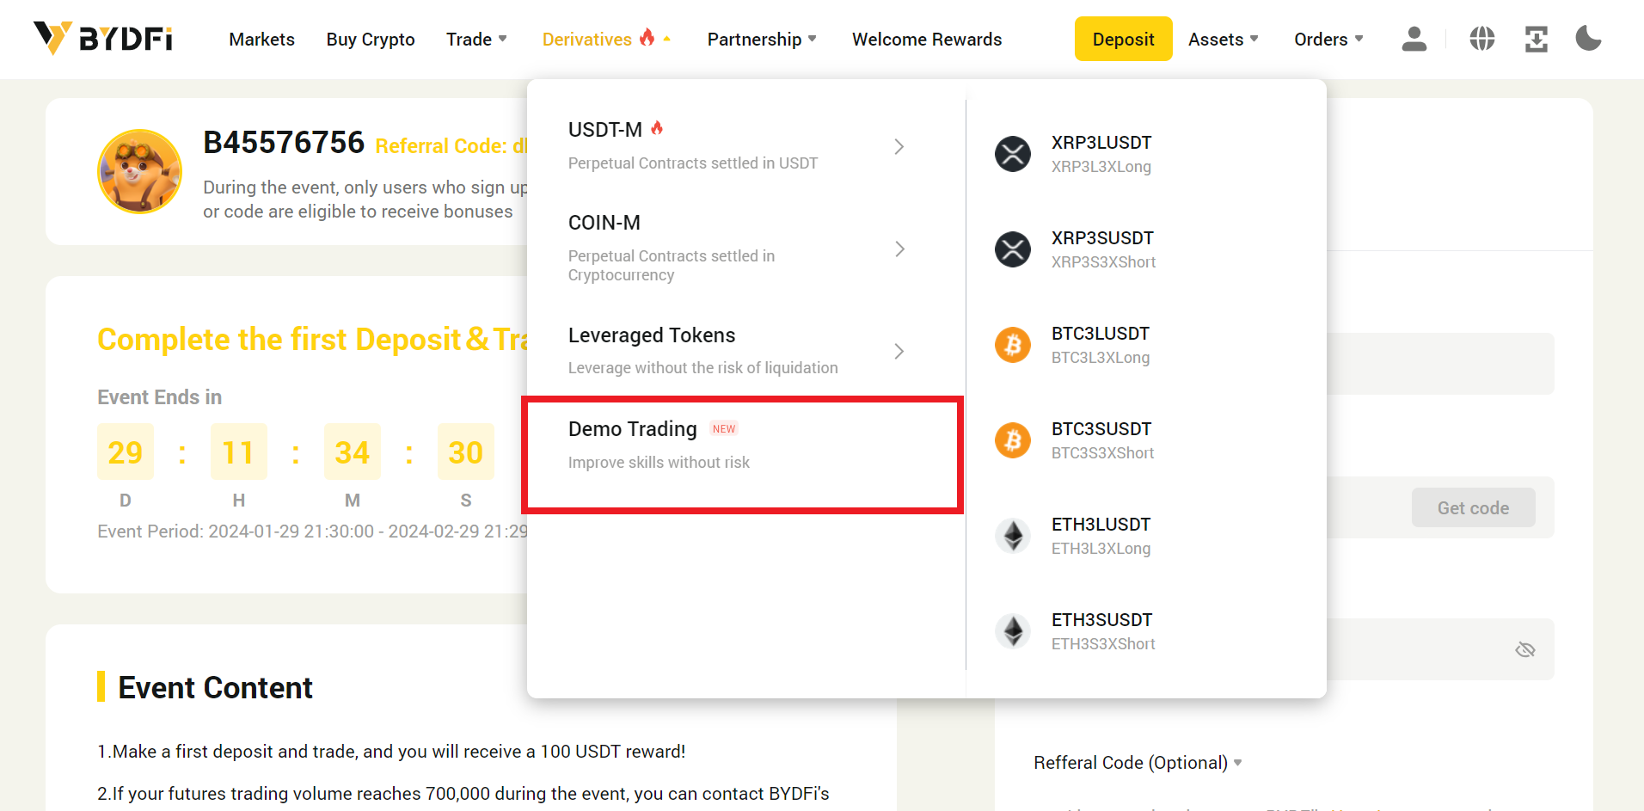Expand the Leveraged Tokens submenu arrow
Screen dimensions: 1644x811
[x=899, y=352]
